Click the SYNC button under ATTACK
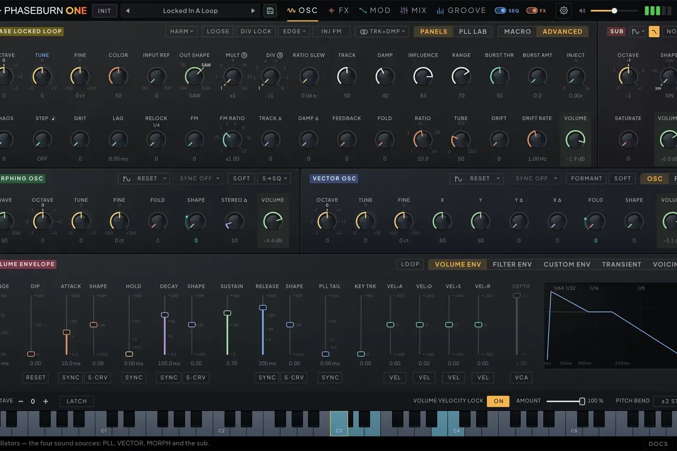Screen dimensions: 677x451 71,378
